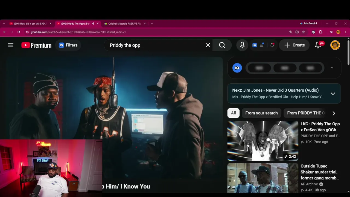Open the Tupac Shakur trial video thumbnail
The height and width of the screenshot is (197, 350).
point(263,178)
